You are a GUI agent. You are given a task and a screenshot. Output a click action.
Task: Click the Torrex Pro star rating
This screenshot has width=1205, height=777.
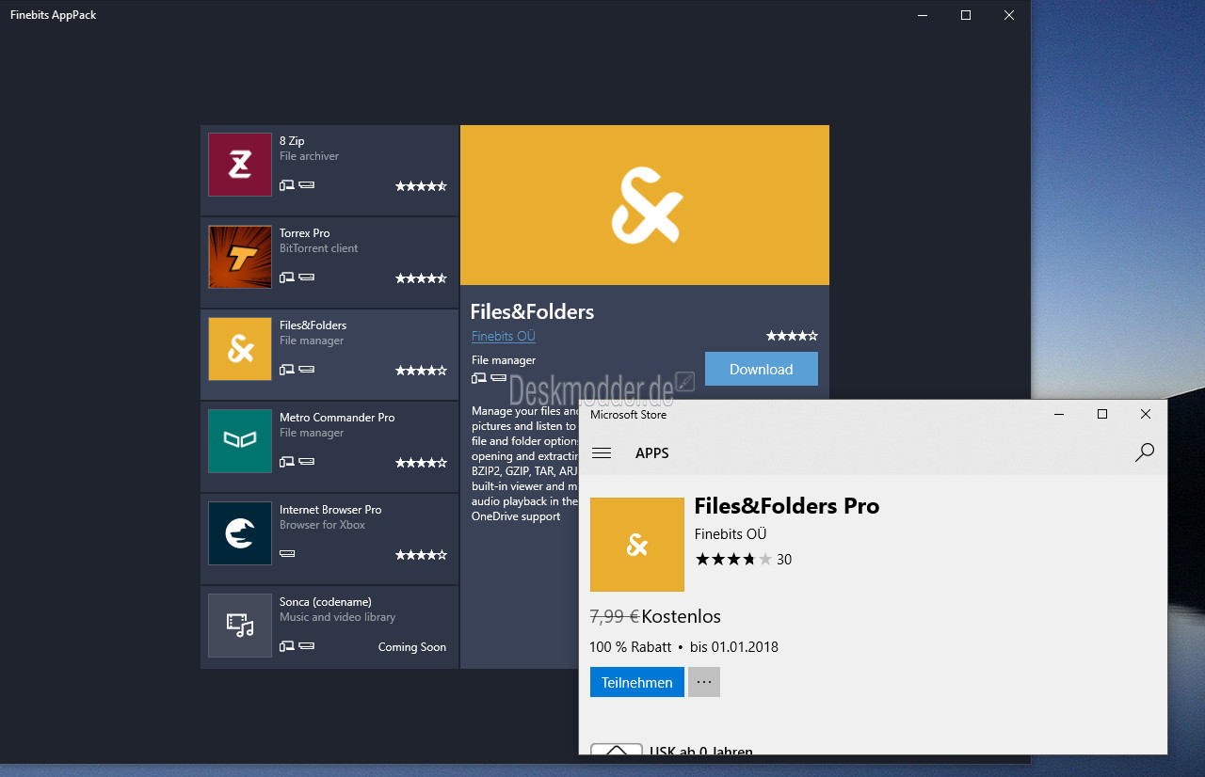pyautogui.click(x=421, y=278)
